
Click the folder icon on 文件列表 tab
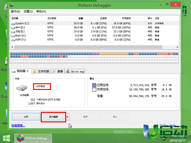[35, 71]
